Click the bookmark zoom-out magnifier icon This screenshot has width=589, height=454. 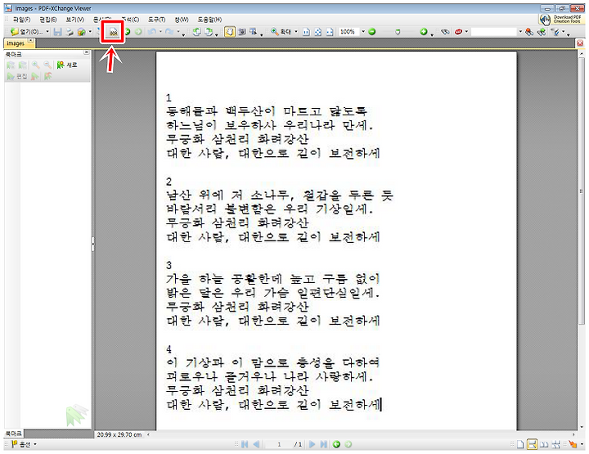[x=47, y=65]
